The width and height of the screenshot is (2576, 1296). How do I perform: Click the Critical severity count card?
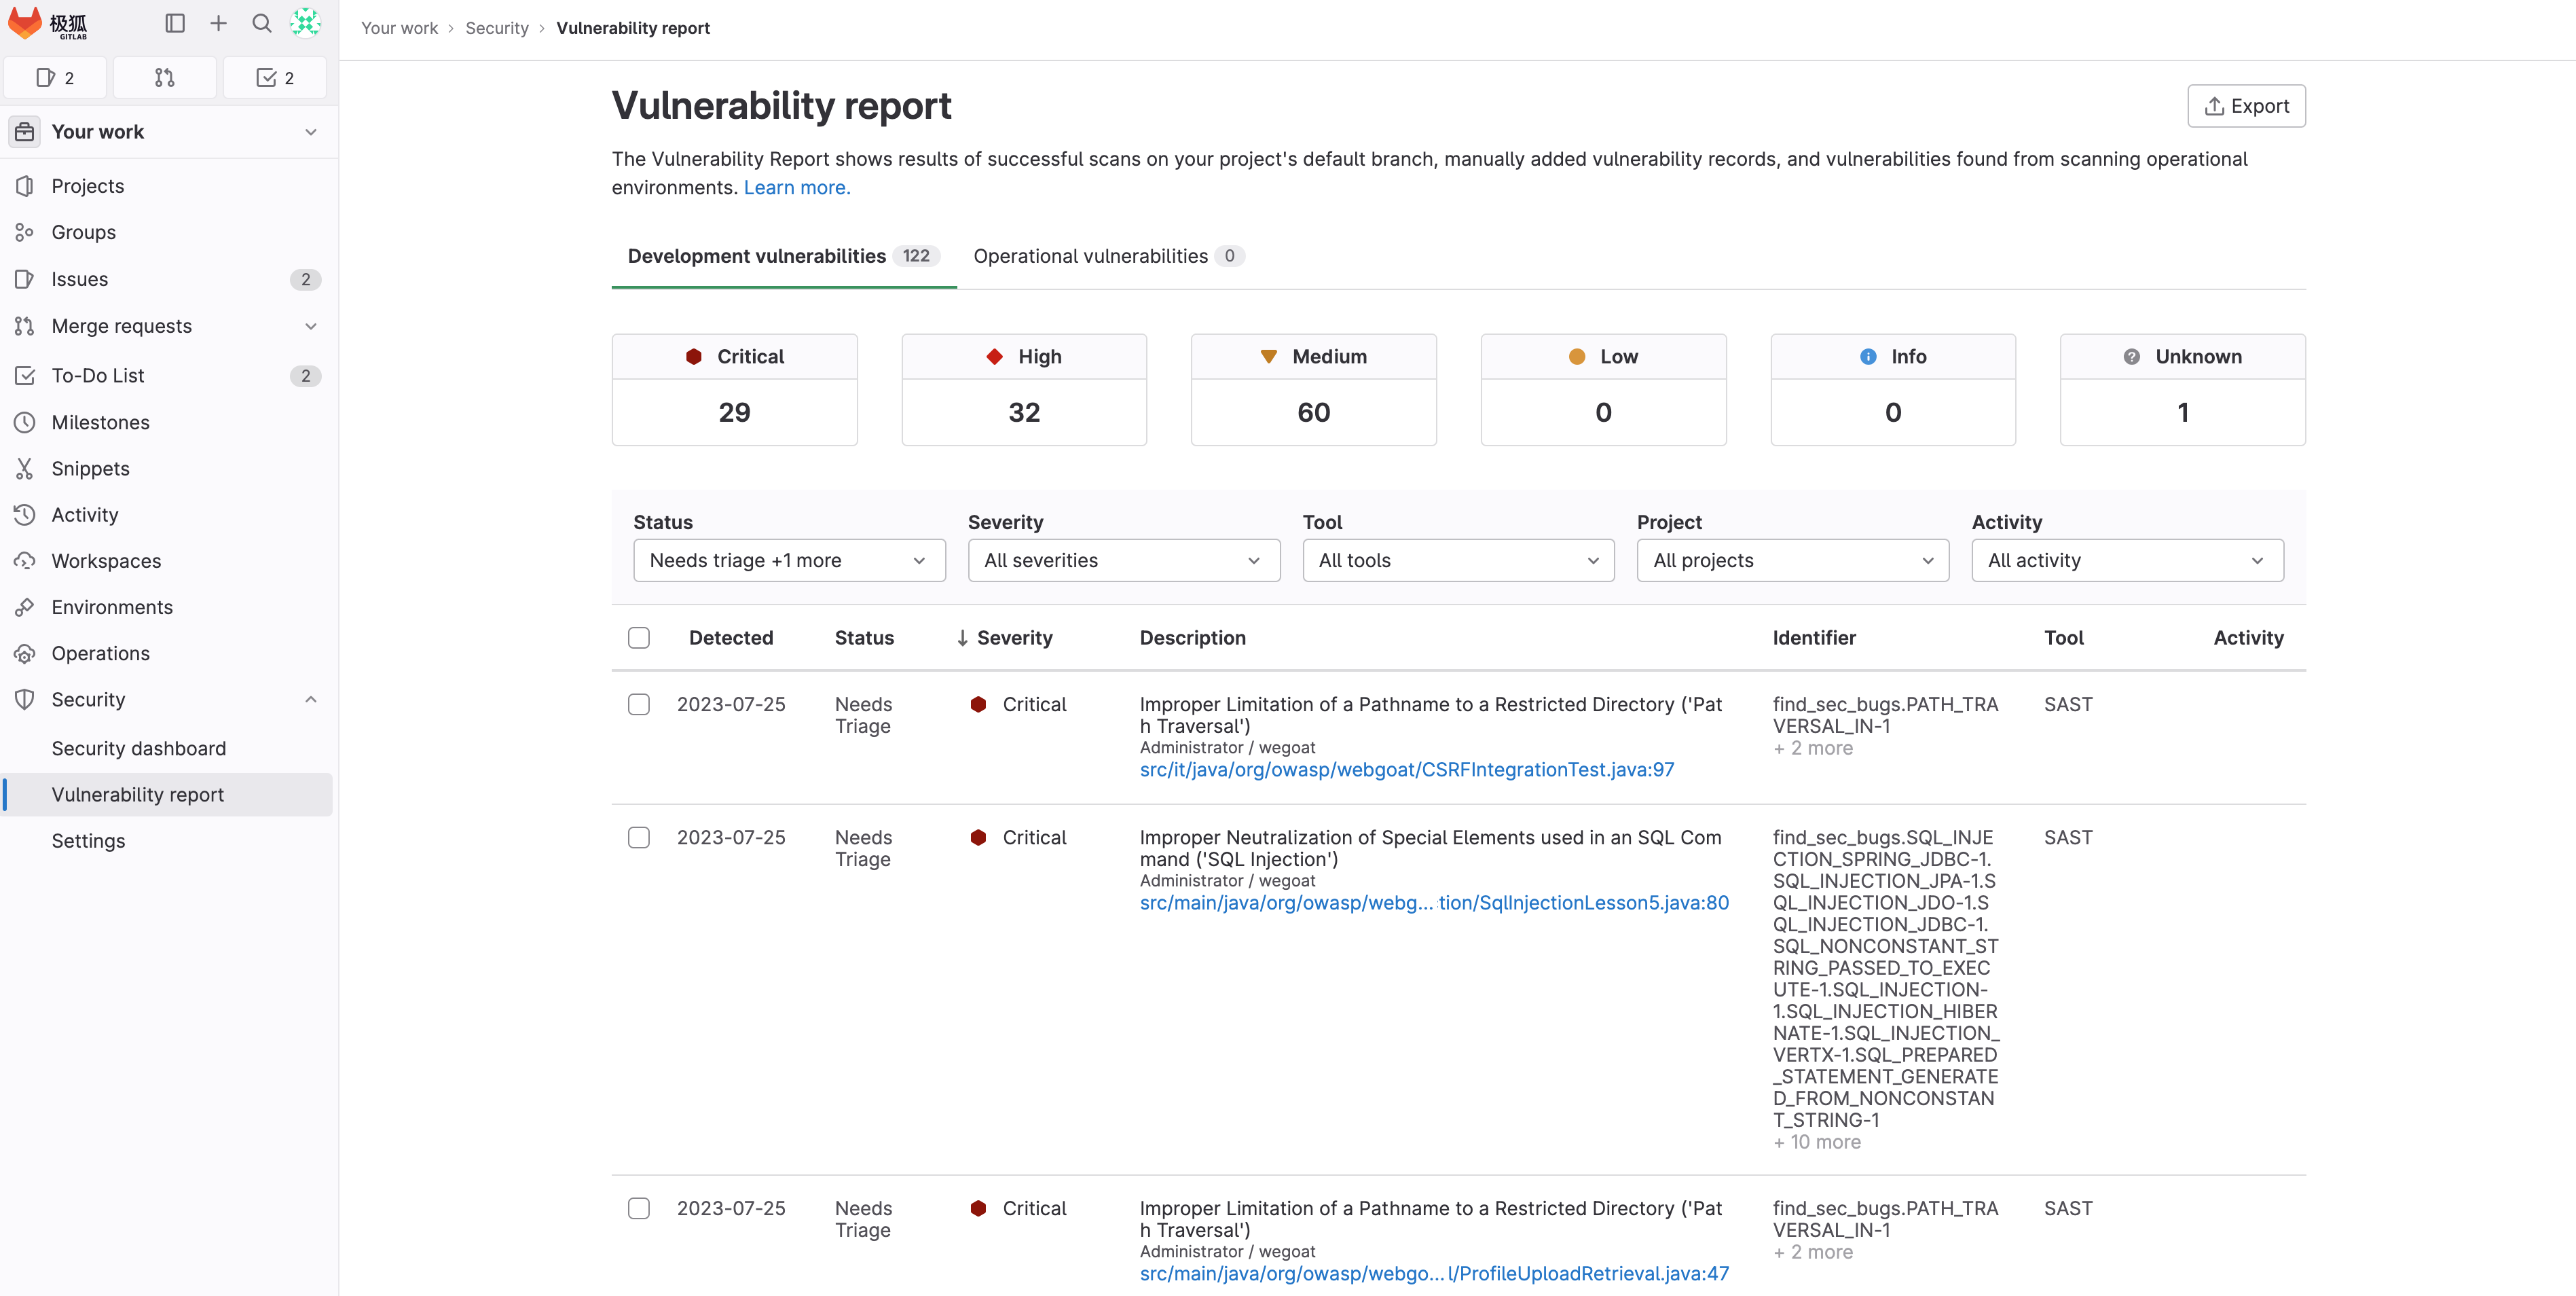[734, 391]
